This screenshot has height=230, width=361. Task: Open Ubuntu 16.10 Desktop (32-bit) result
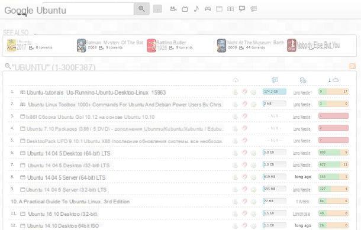tap(62, 214)
